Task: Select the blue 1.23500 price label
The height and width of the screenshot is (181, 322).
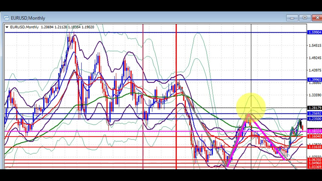Action: (x=314, y=119)
